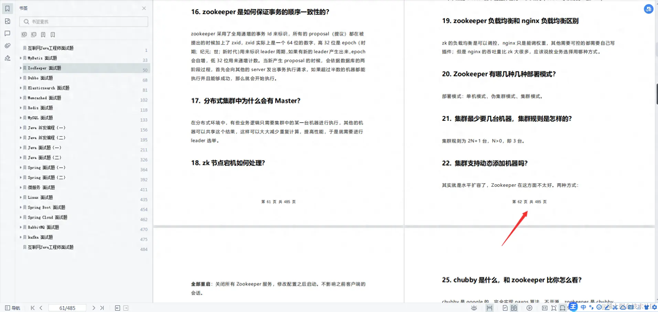Click the previous view back arrow

click(118, 308)
